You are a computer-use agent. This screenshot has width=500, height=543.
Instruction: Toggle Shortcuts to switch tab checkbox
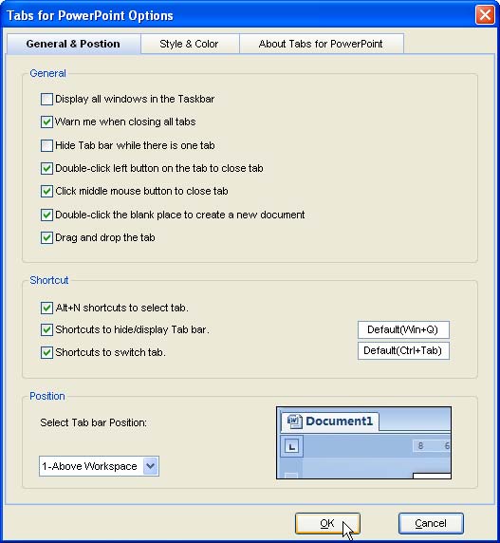tap(46, 352)
